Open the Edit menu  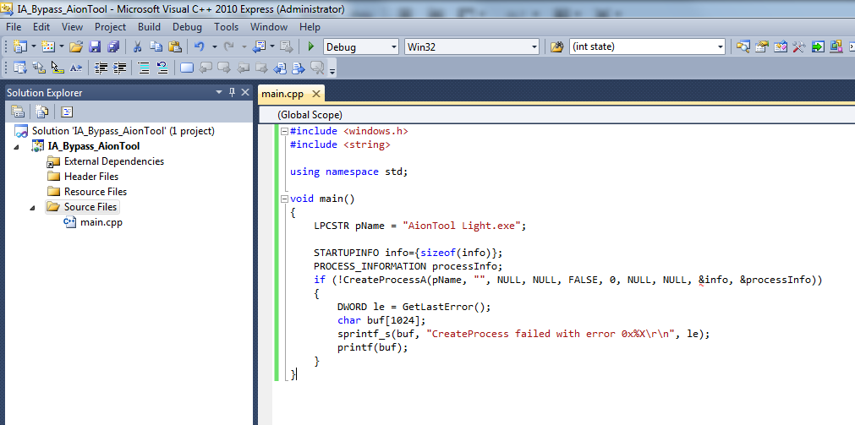coord(41,27)
